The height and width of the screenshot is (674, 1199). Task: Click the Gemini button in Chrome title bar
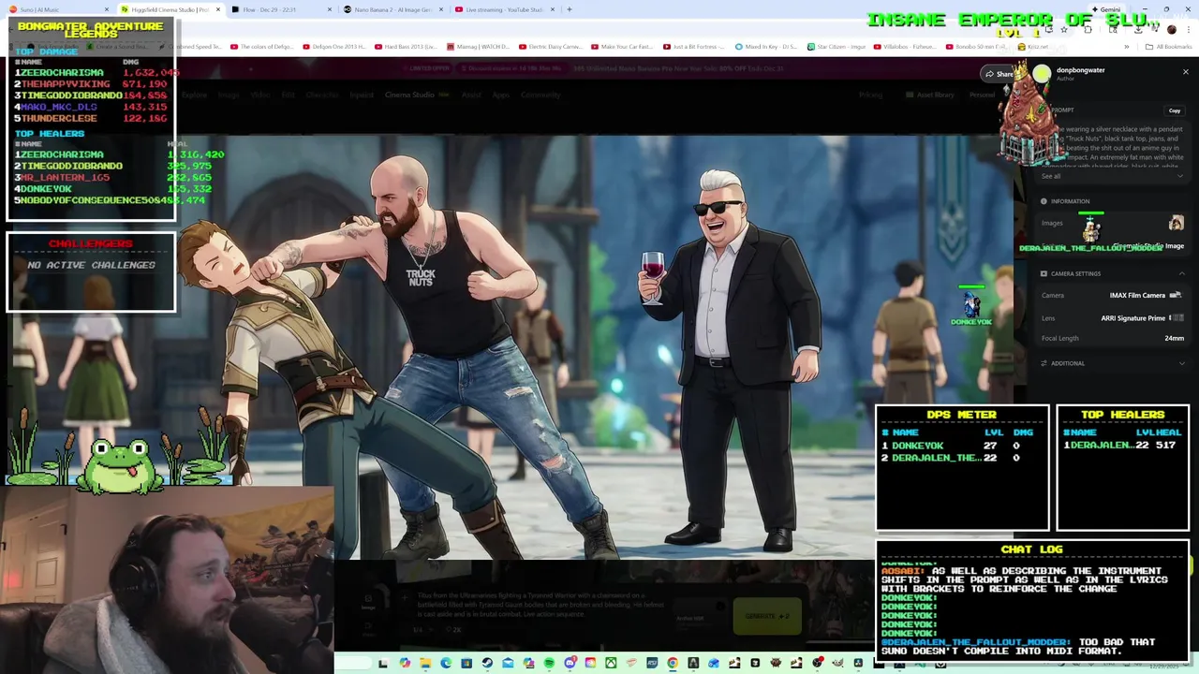[x=1106, y=9]
